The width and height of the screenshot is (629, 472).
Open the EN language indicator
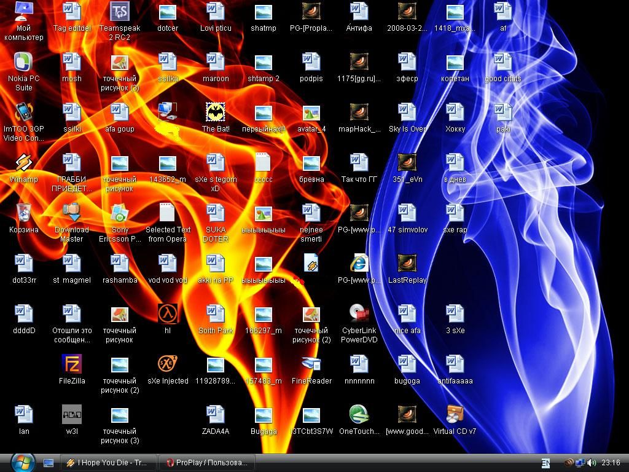545,463
